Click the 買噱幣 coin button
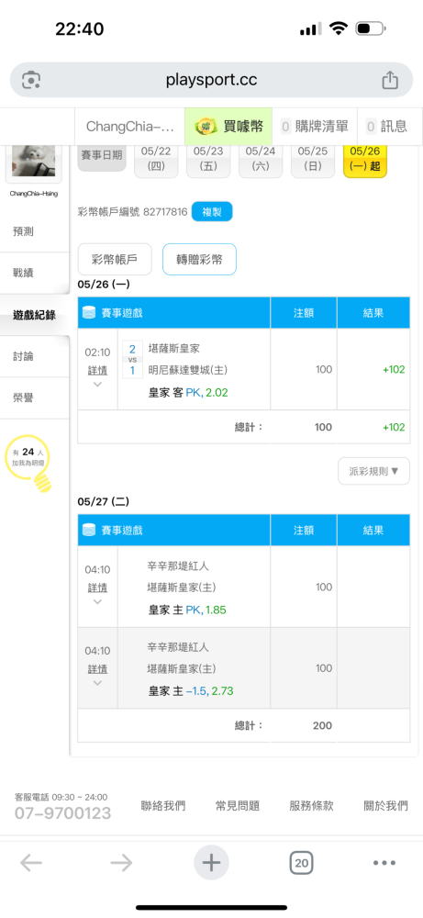 click(228, 126)
